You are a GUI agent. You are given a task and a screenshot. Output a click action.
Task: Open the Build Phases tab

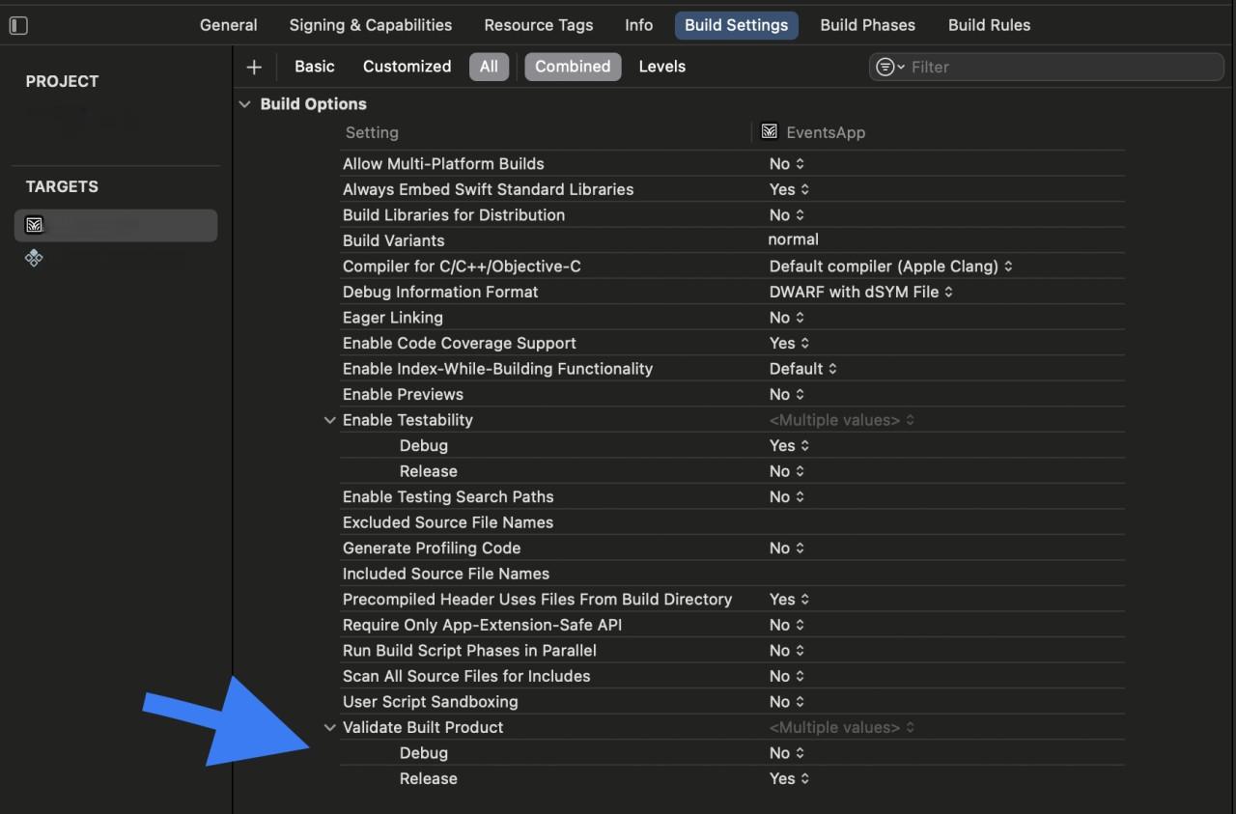(x=867, y=25)
